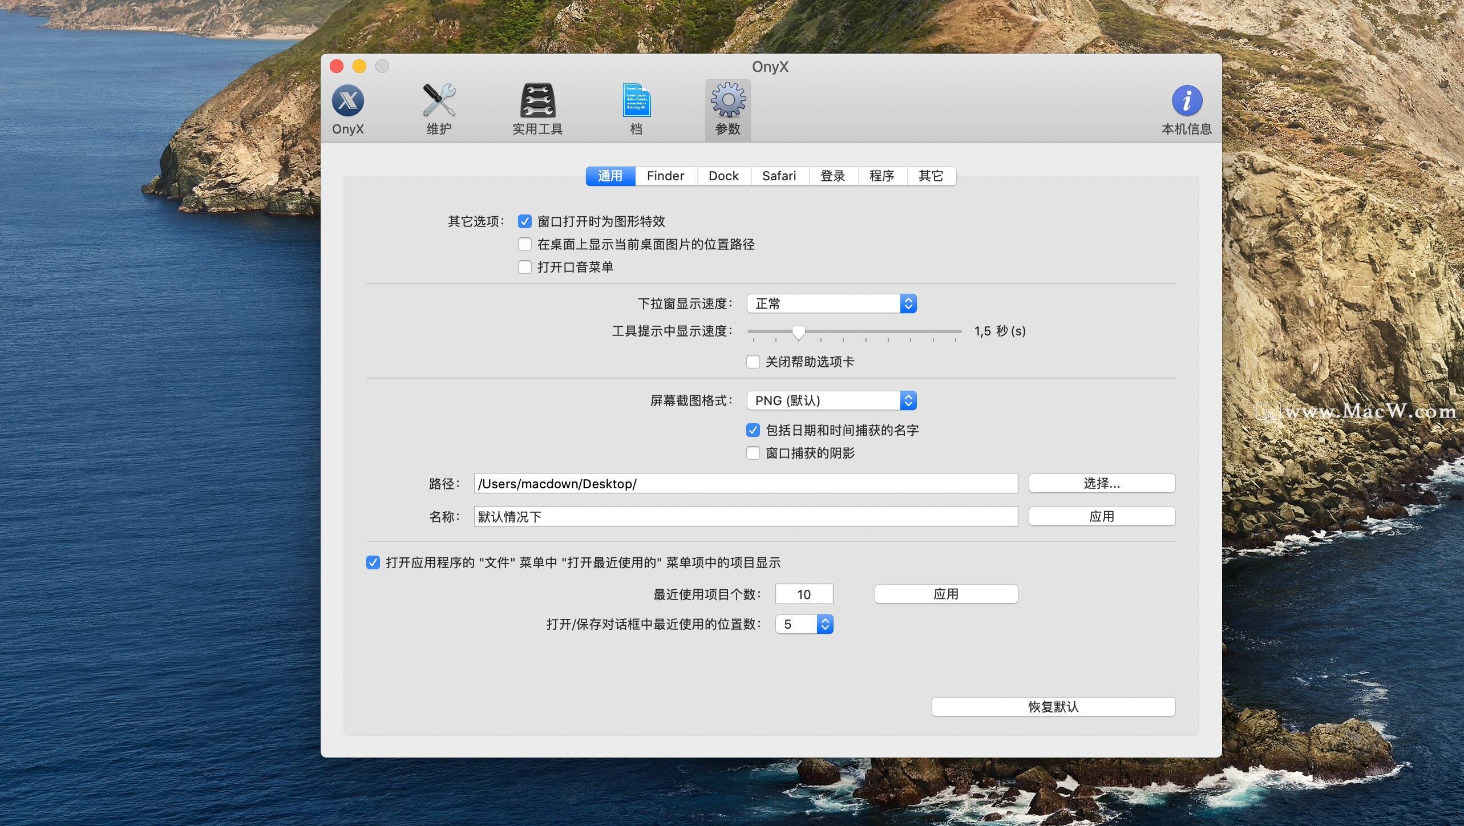Open the 档 files icon

pyautogui.click(x=636, y=110)
